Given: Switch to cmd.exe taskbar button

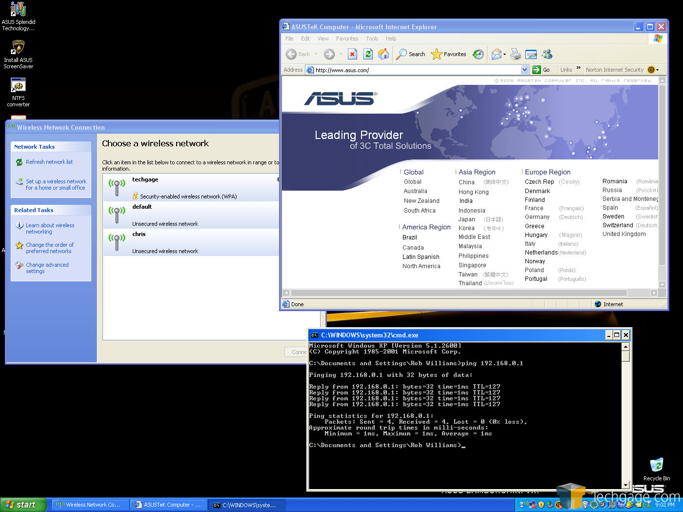Looking at the screenshot, I should point(247,505).
